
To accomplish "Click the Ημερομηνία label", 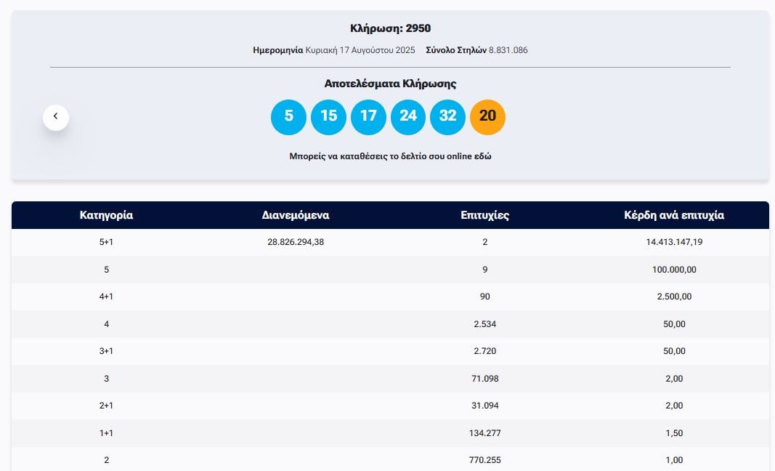I will (277, 50).
